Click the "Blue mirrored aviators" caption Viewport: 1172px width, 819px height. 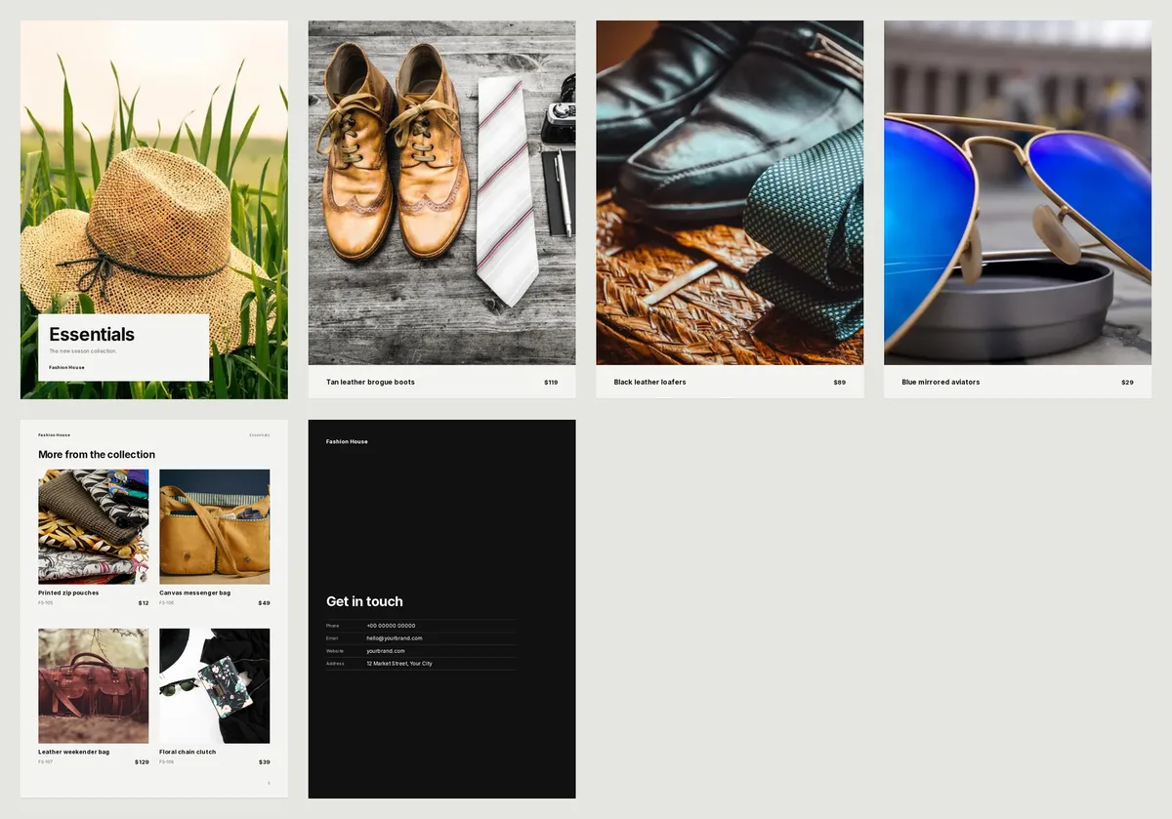coord(941,382)
